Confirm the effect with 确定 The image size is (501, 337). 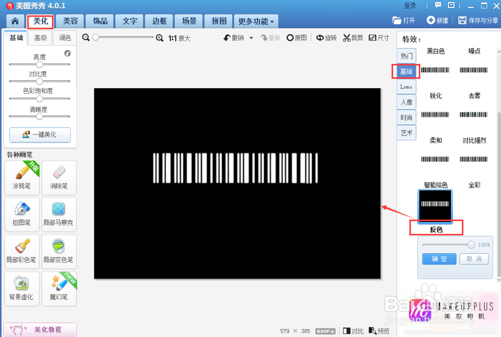[439, 259]
